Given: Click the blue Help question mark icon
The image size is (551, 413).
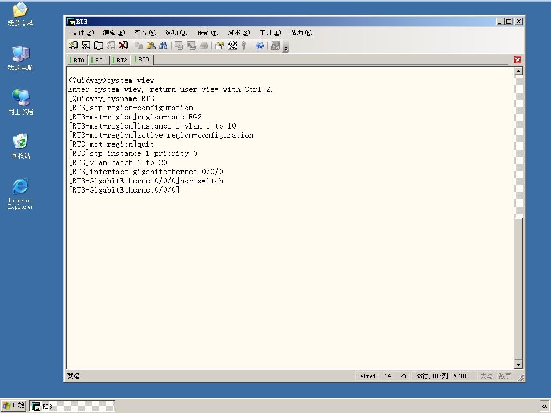Looking at the screenshot, I should click(260, 46).
